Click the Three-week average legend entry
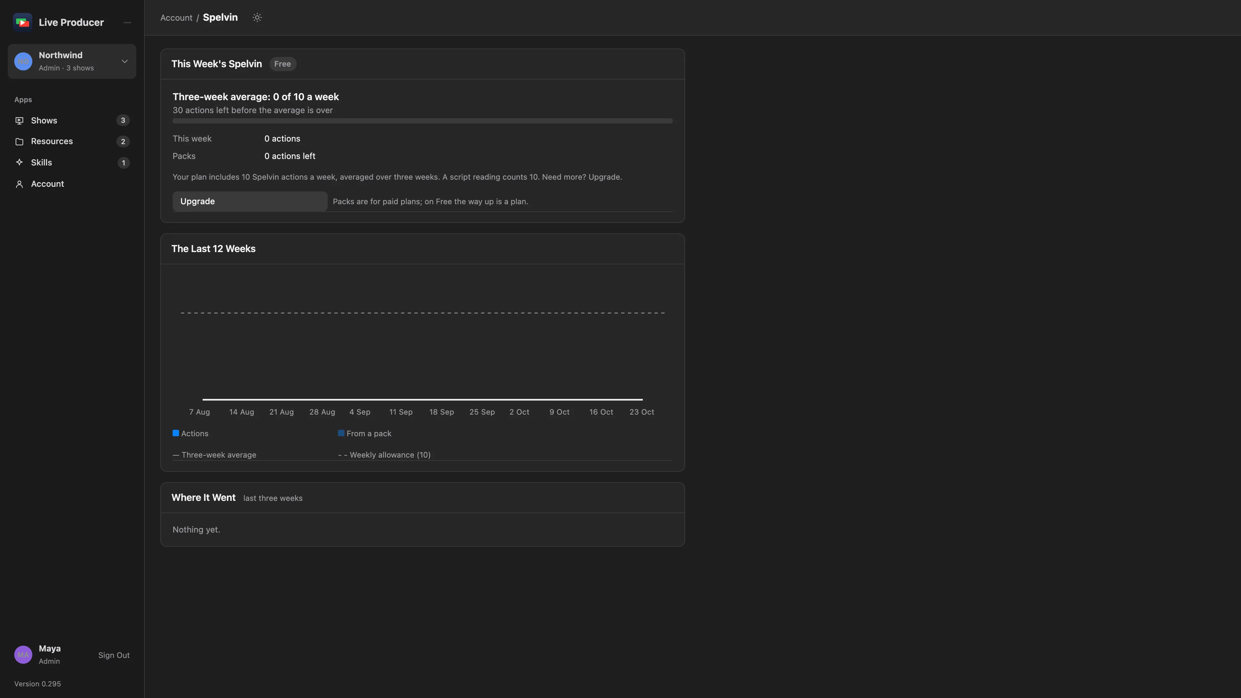The image size is (1241, 698). tap(214, 455)
